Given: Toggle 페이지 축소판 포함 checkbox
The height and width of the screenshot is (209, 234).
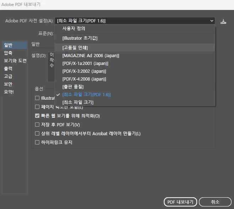Looking at the screenshot, I should point(37,107).
